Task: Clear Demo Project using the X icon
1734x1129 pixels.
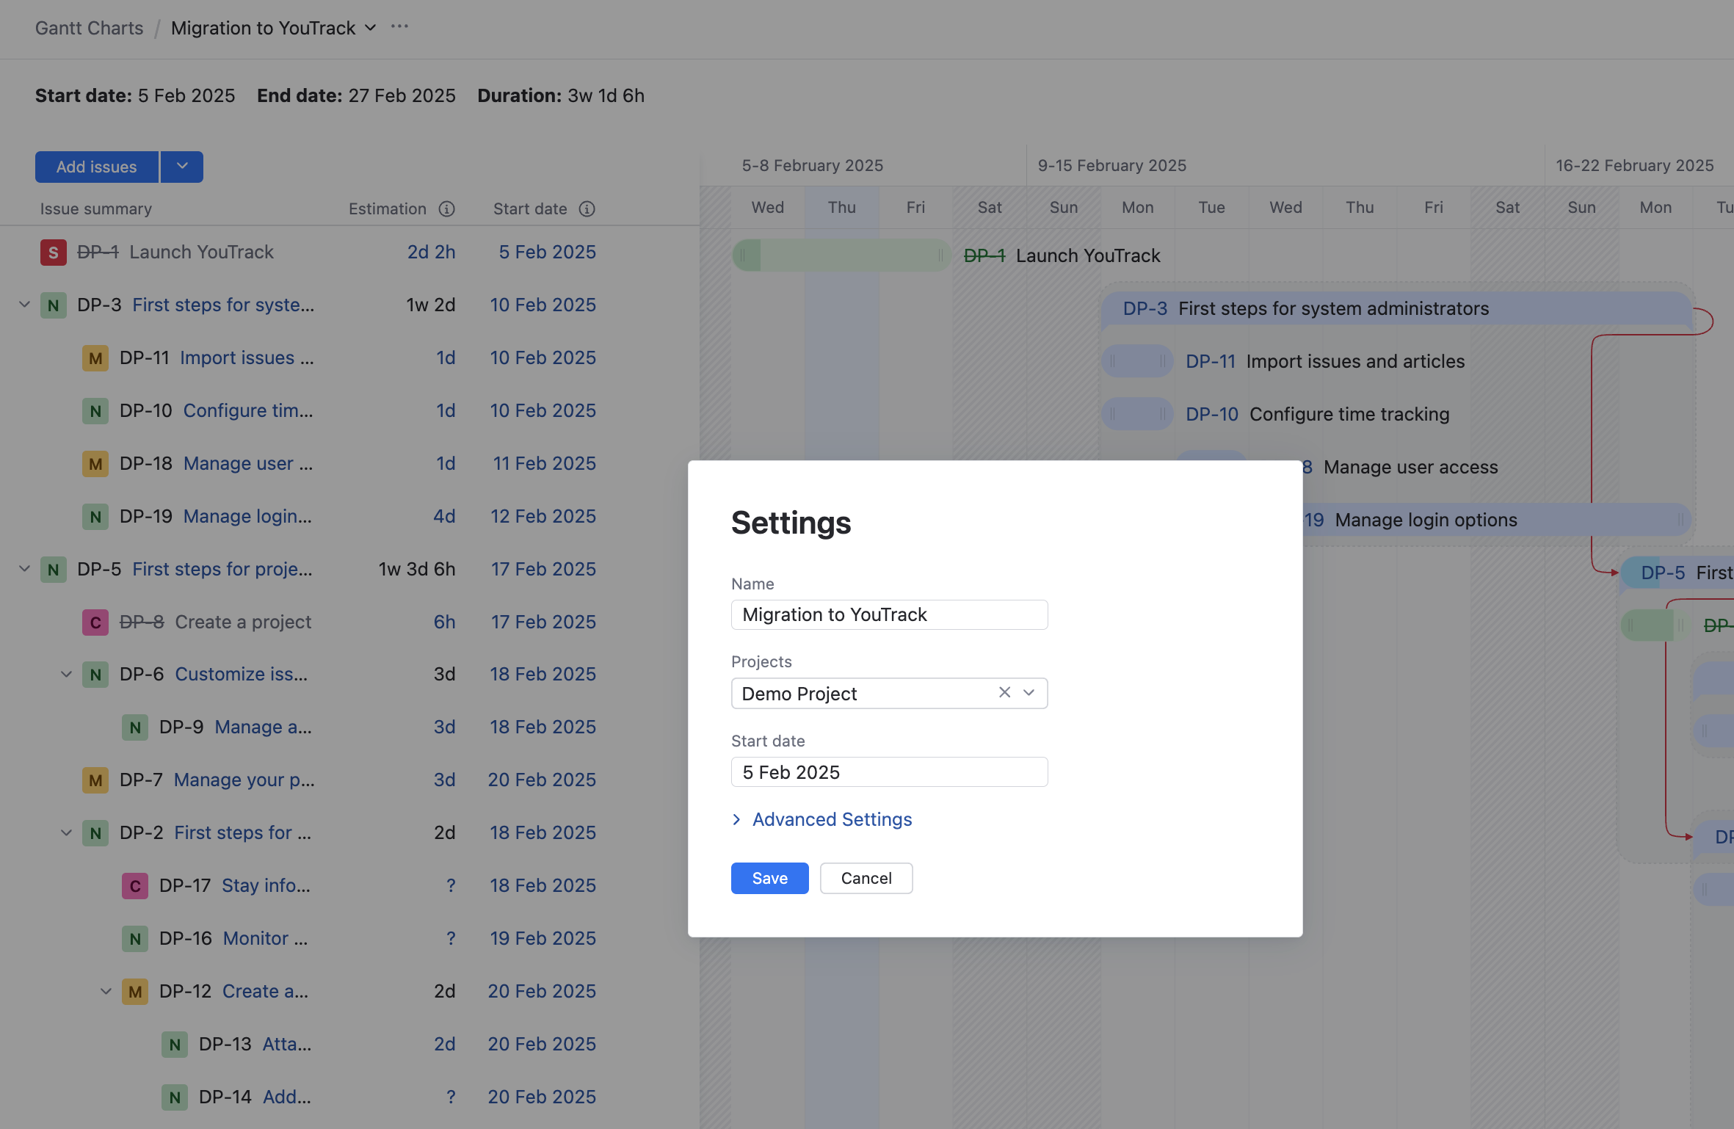Action: tap(1004, 692)
